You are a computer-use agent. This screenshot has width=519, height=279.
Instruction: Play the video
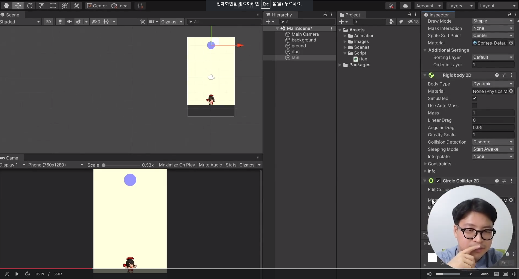click(17, 274)
